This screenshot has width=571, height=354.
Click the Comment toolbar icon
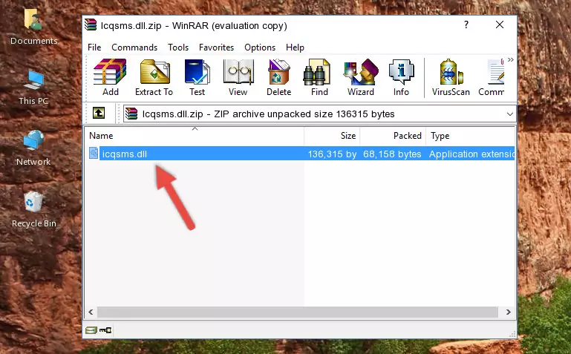tap(492, 77)
